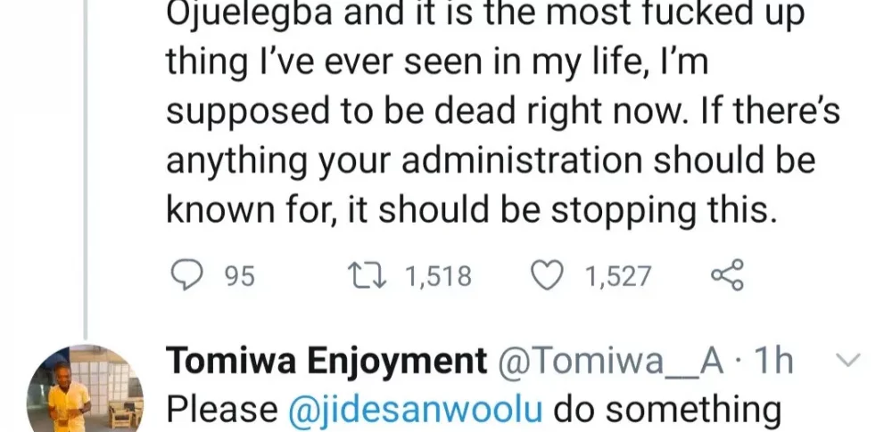The image size is (892, 432).
Task: Click the reply speech bubble icon
Action: [186, 276]
